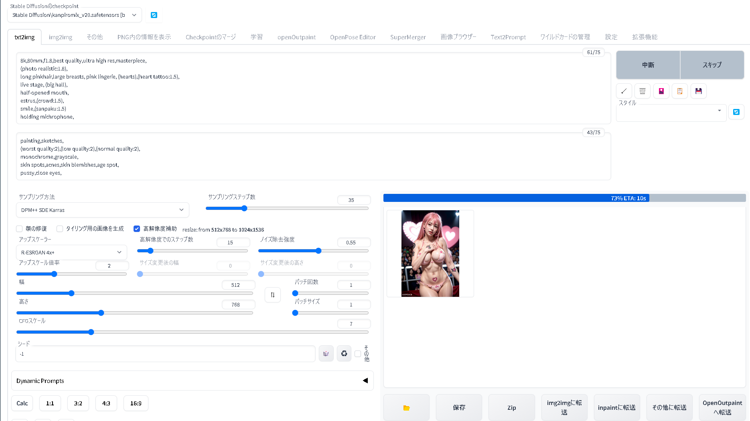Screen dimensions: 750x421
Task: Open the DPM++ SDE Karras sampler dropdown
Action: (102, 210)
